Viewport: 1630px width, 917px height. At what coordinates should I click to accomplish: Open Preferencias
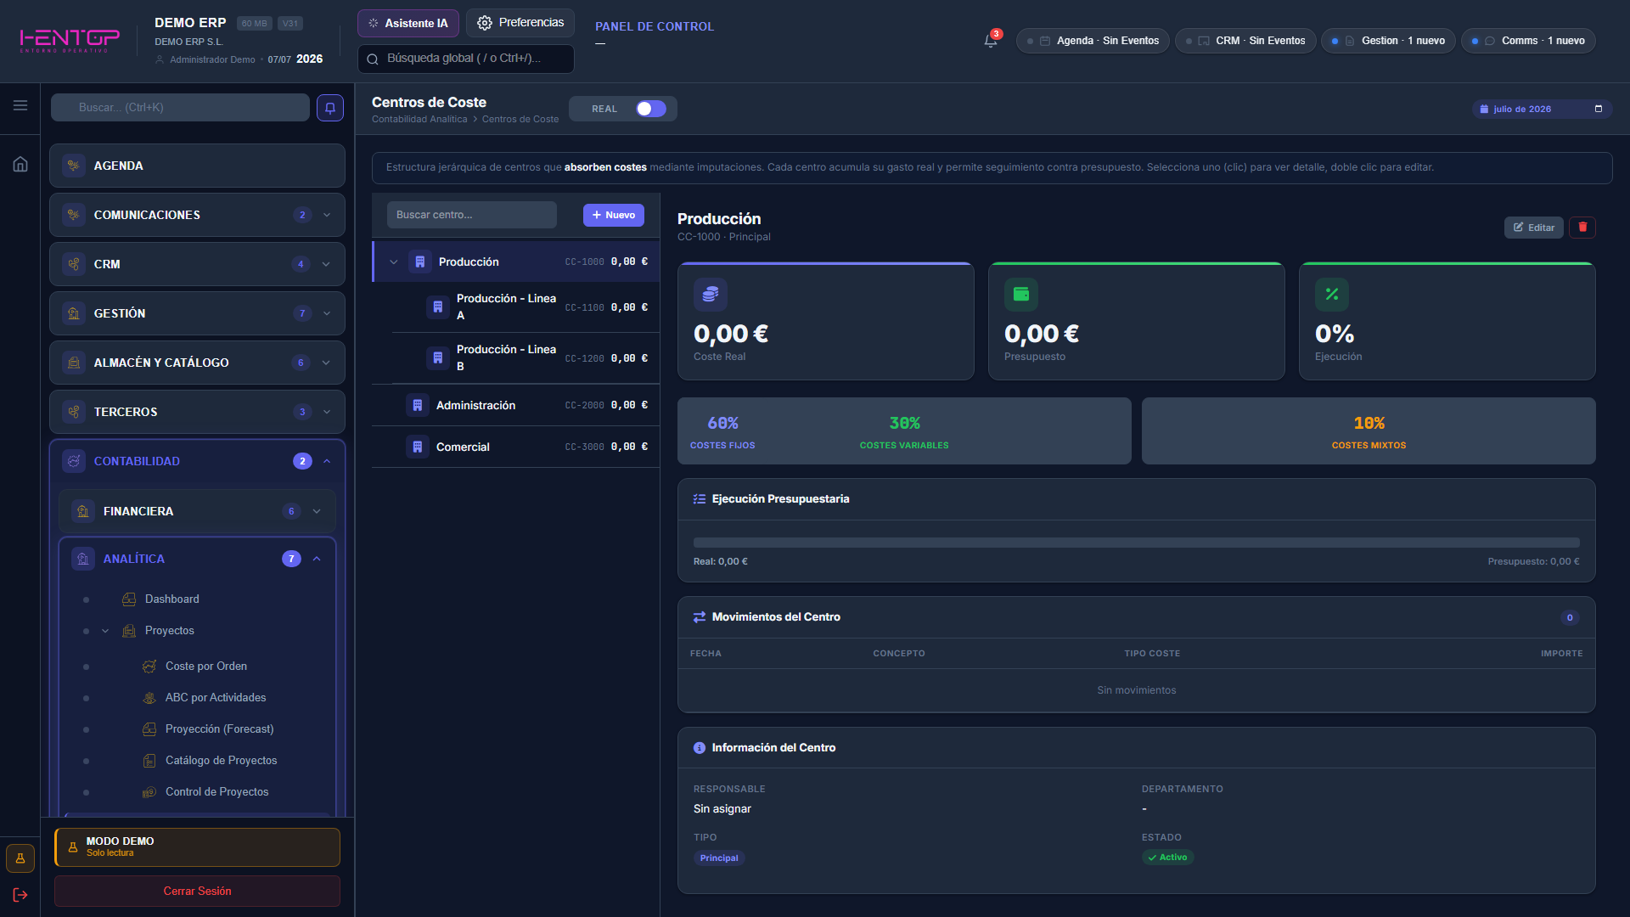(x=520, y=23)
